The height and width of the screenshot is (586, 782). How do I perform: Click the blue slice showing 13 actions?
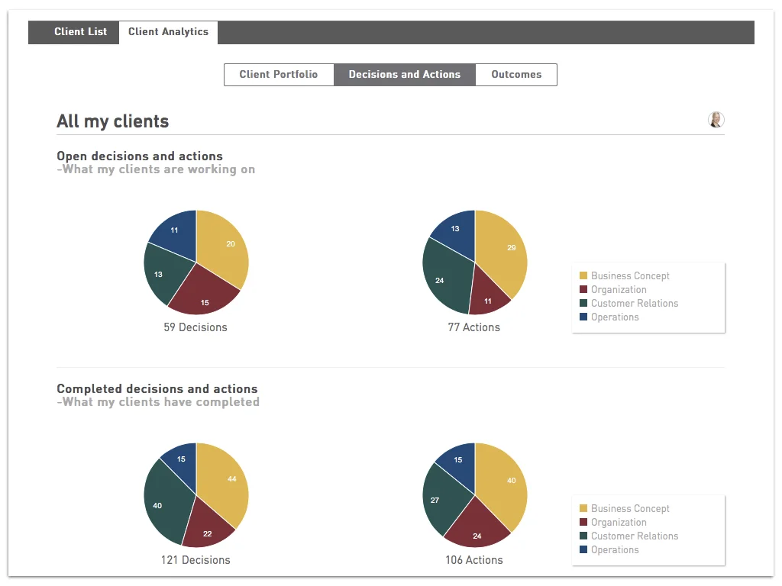point(455,228)
